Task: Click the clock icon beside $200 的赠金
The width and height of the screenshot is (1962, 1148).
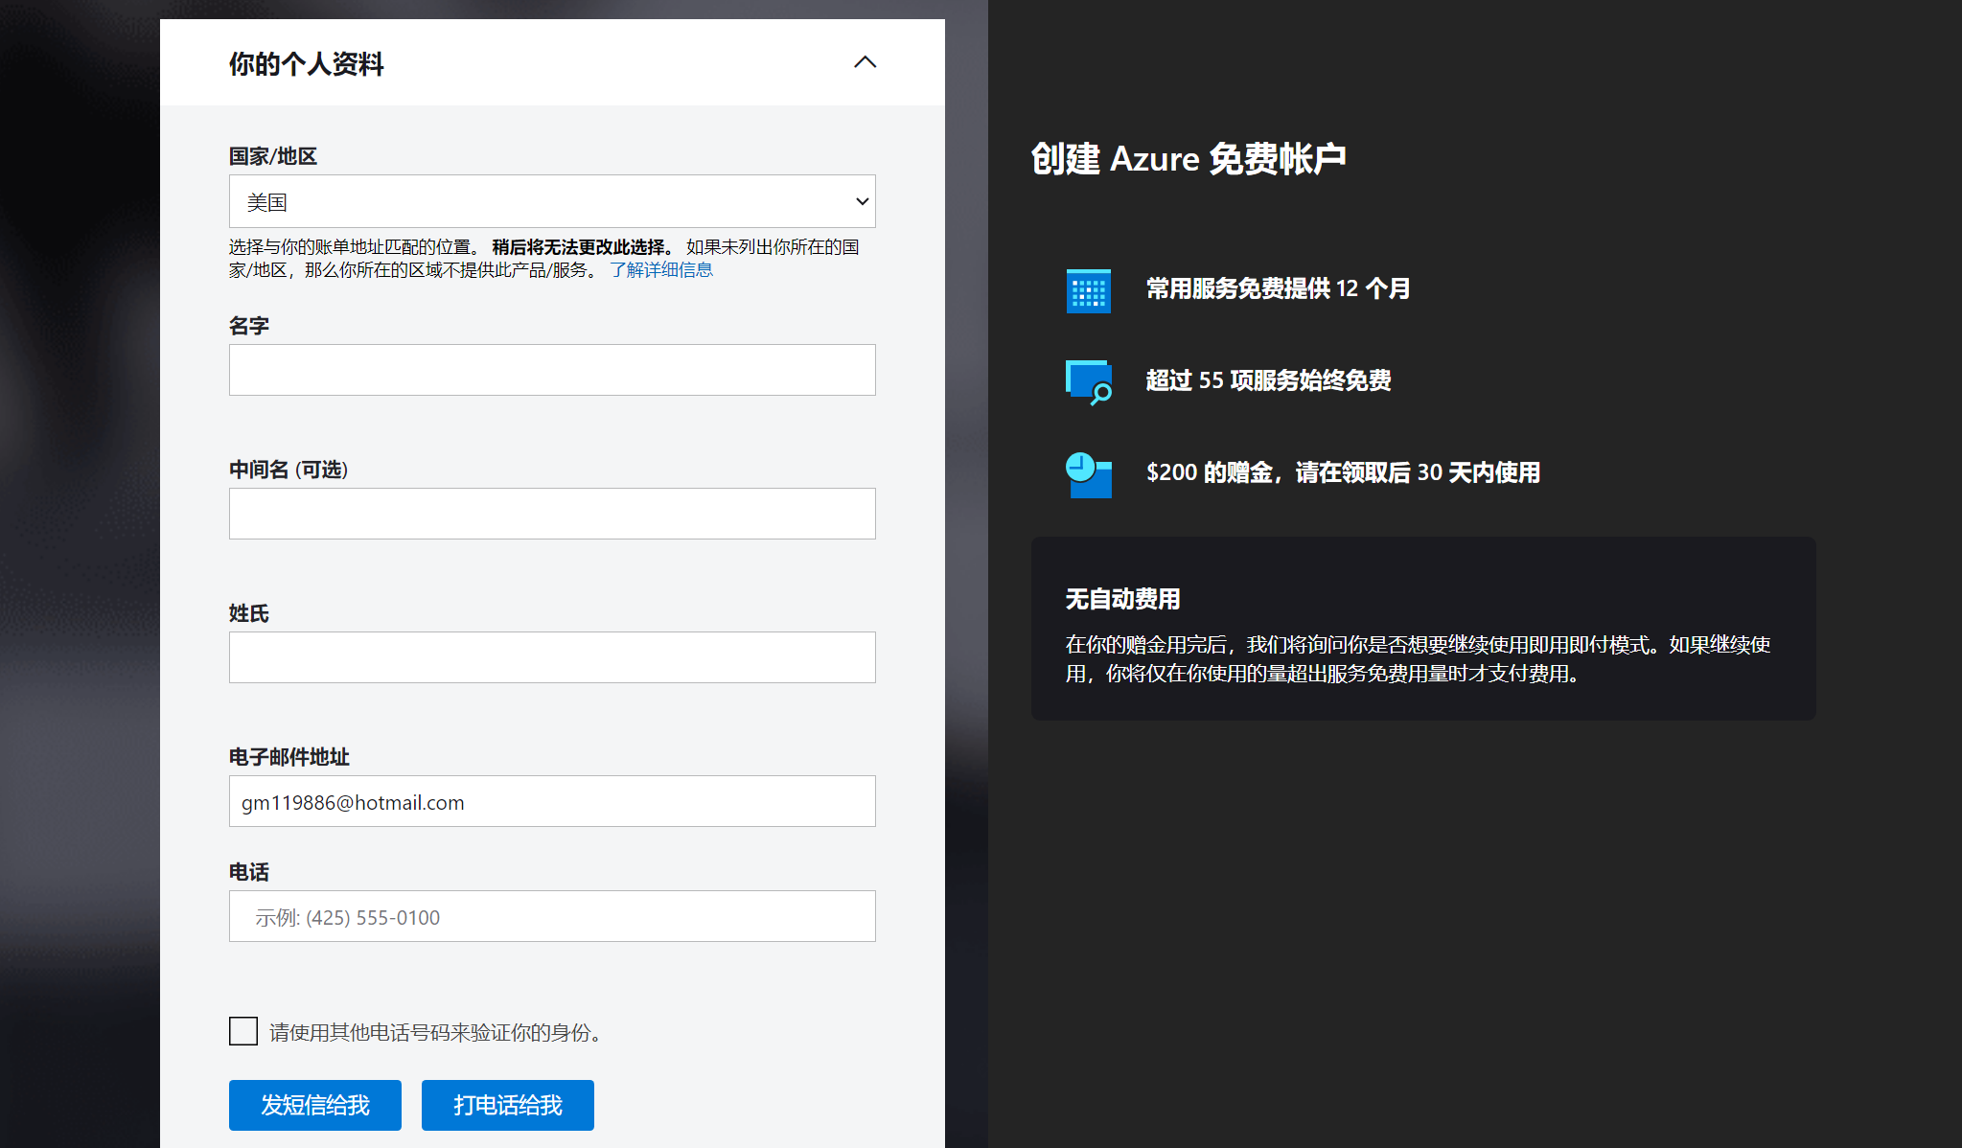Action: tap(1089, 474)
